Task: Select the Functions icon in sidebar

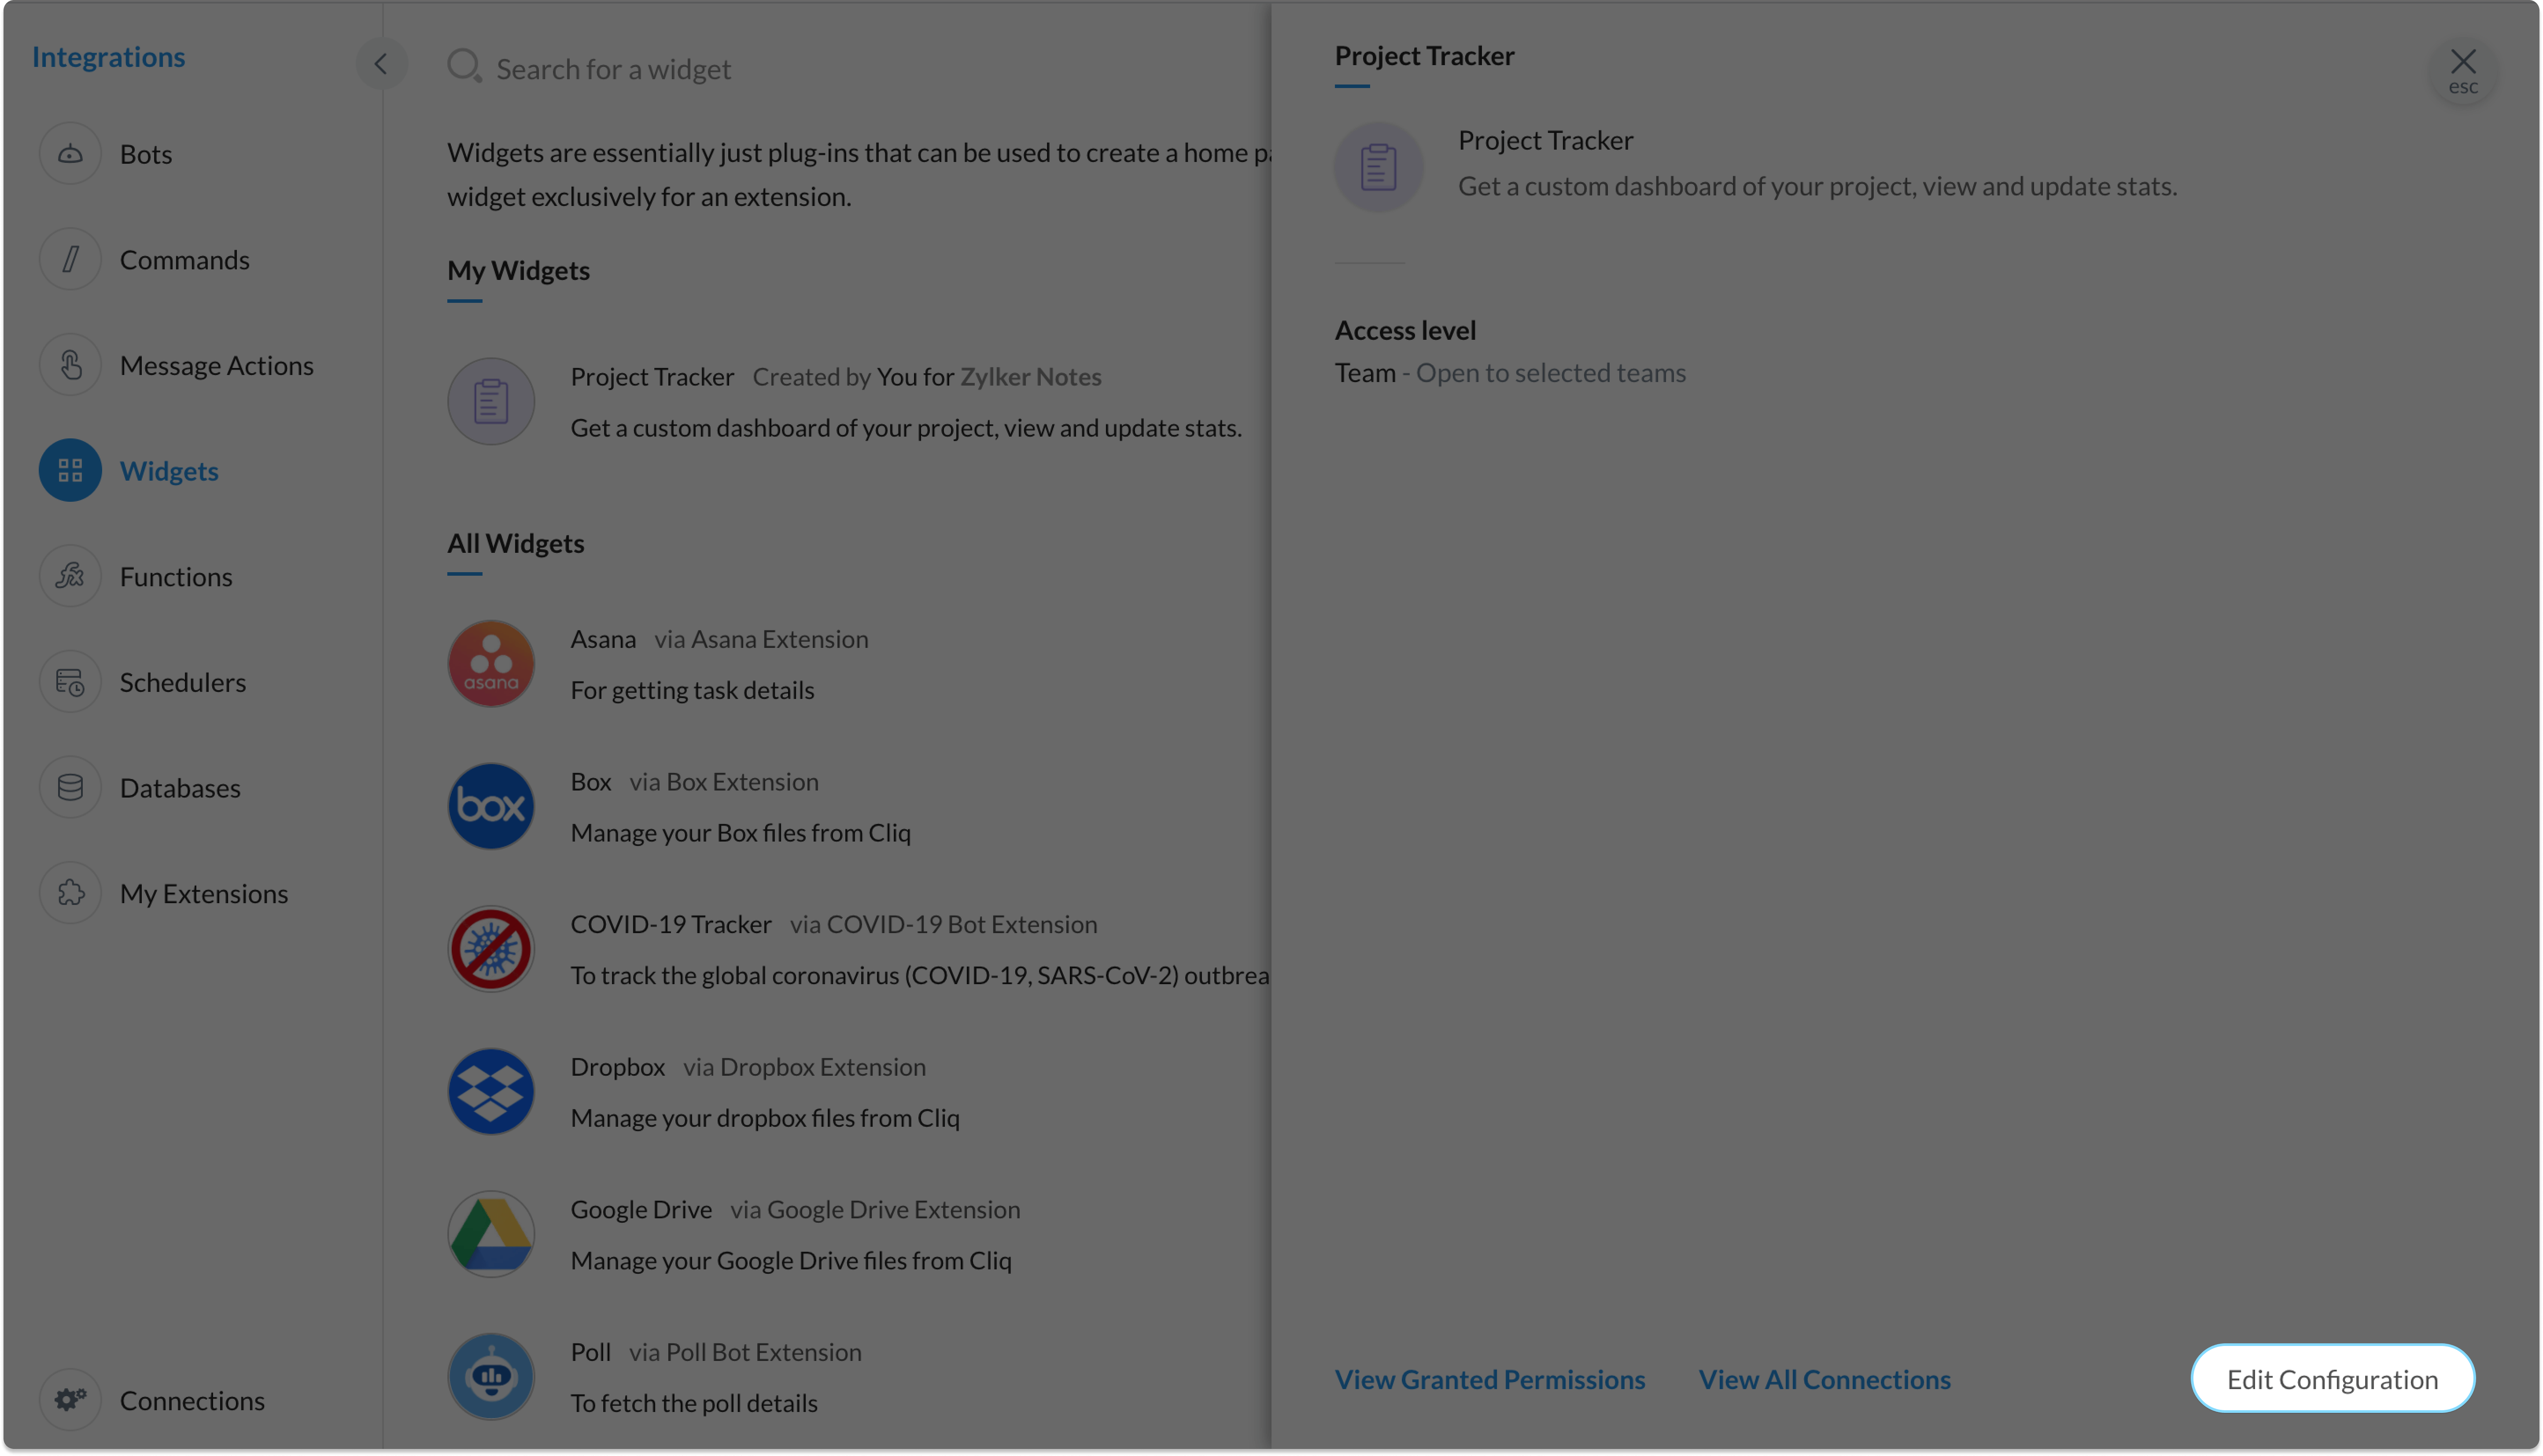Action: click(70, 576)
